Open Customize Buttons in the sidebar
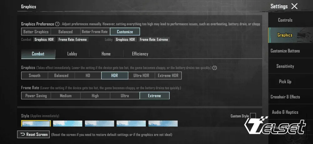This screenshot has height=144, width=313. [x=285, y=51]
